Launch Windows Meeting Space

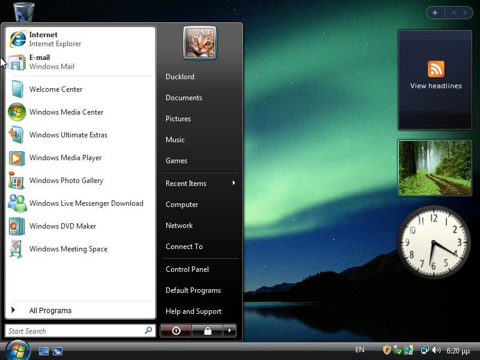coord(68,249)
